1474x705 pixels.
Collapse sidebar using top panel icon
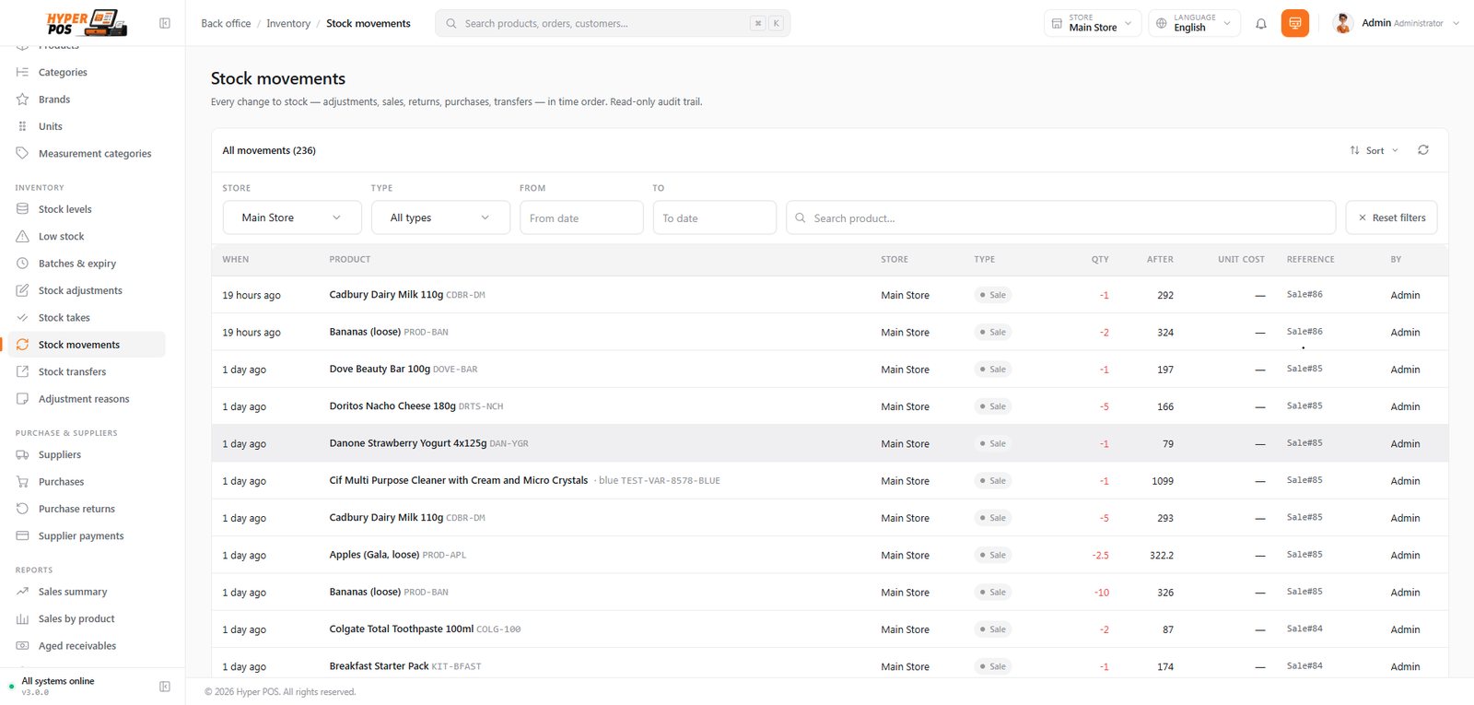(165, 23)
